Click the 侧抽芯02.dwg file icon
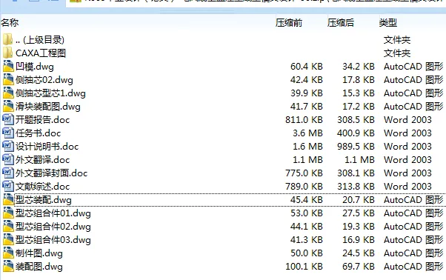 tap(8, 79)
